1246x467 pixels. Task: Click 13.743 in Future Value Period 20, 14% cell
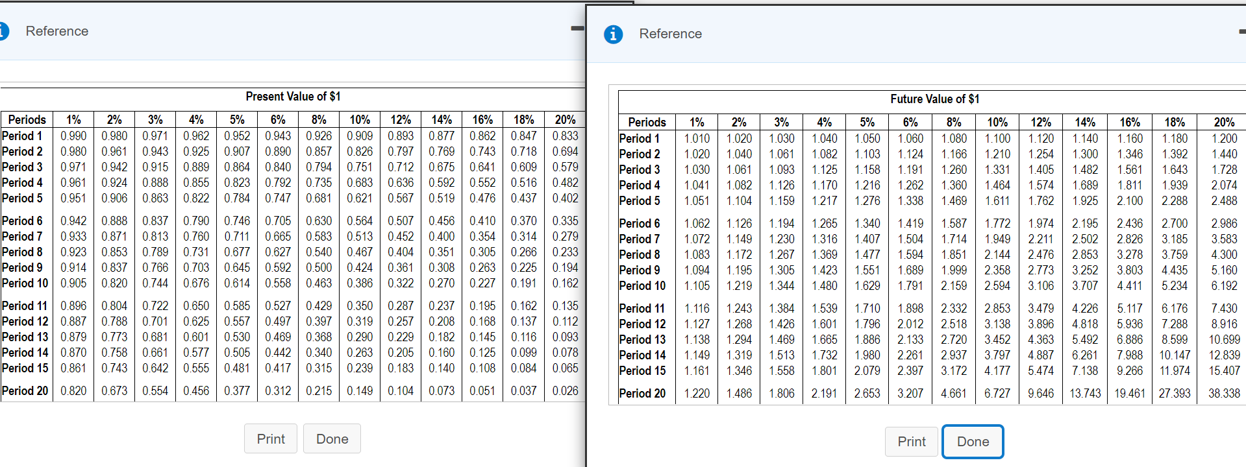tap(1085, 393)
